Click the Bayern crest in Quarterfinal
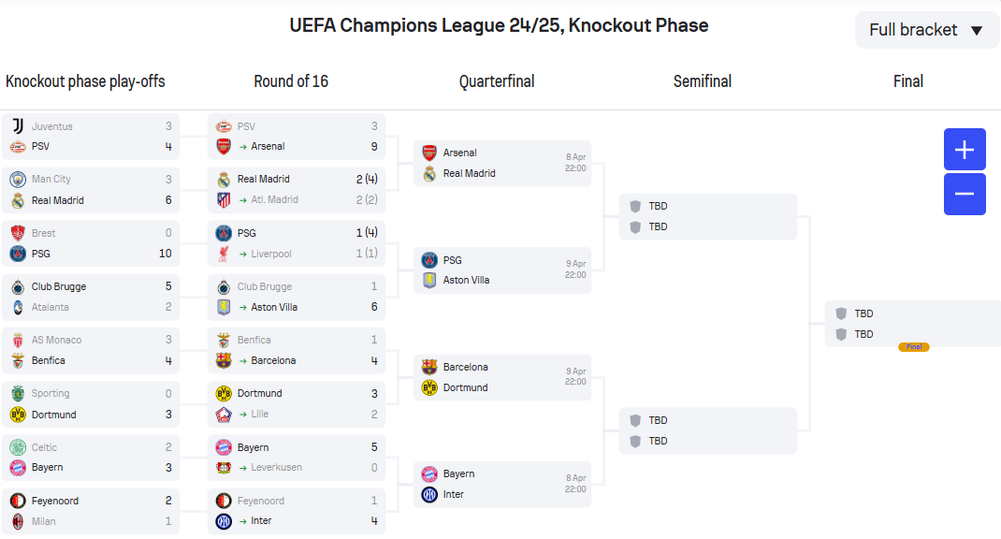The width and height of the screenshot is (1001, 539). click(429, 473)
